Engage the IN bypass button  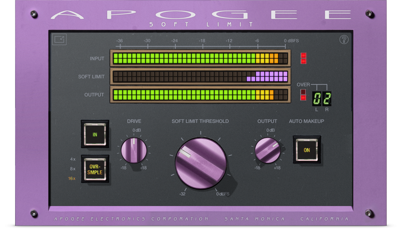click(x=95, y=135)
